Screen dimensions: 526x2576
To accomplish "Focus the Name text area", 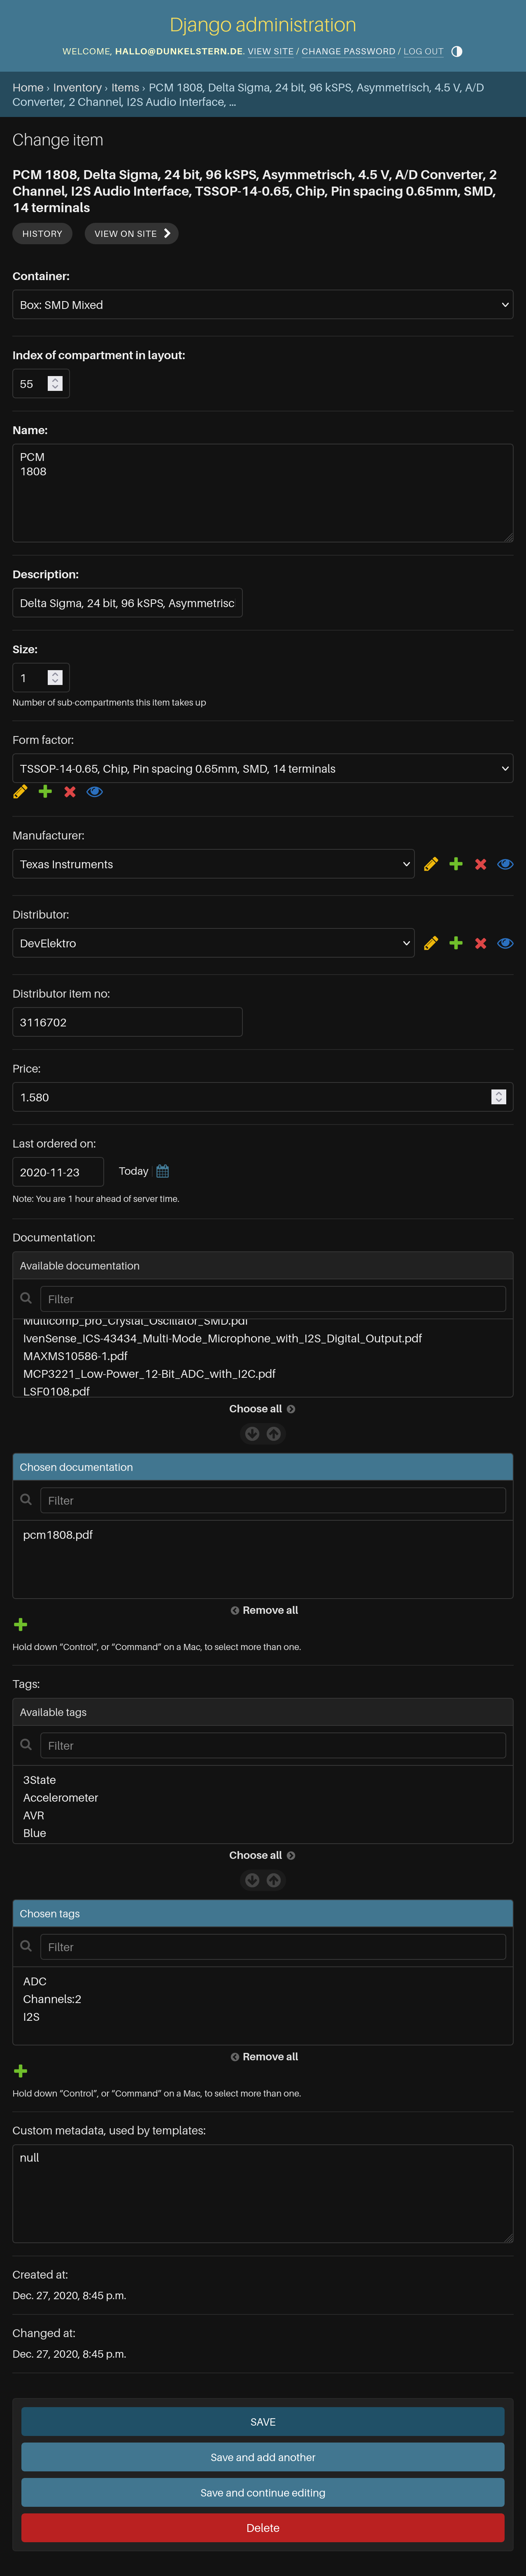I will 263,493.
